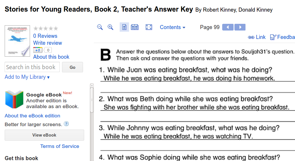Viewport: 295px width, 161px height.
Task: Go to the next page
Action: [x=240, y=27]
